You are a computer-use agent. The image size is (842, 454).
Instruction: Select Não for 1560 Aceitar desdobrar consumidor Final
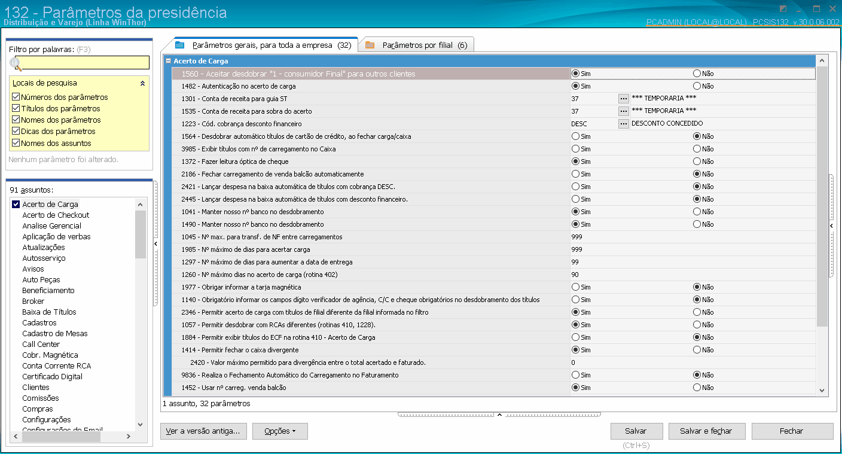697,74
